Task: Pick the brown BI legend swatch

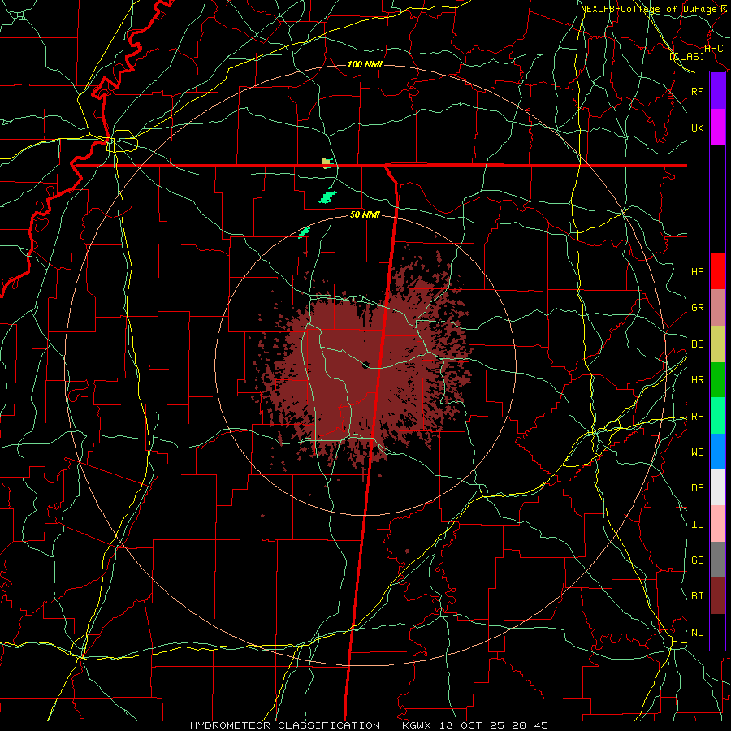Action: (x=717, y=596)
